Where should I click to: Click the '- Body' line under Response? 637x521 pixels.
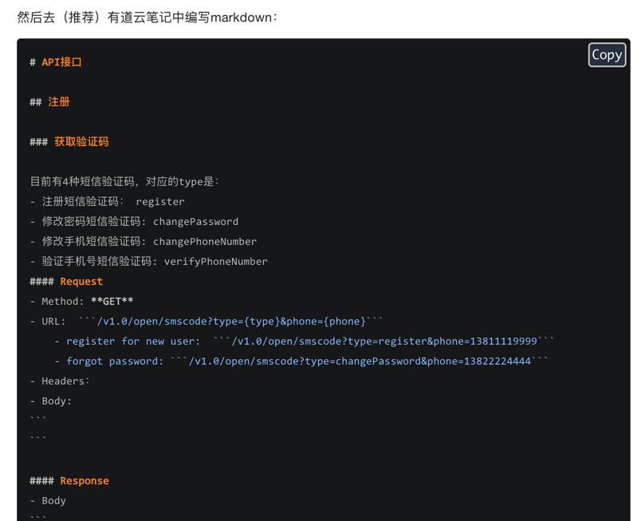pyautogui.click(x=48, y=501)
